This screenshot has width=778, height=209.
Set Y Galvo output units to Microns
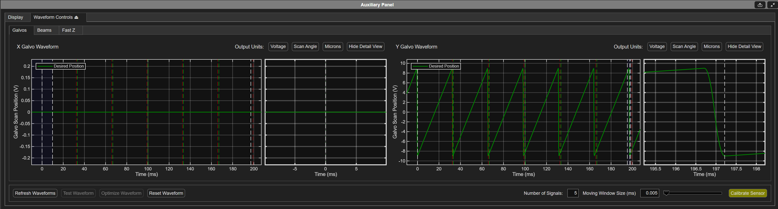(711, 47)
